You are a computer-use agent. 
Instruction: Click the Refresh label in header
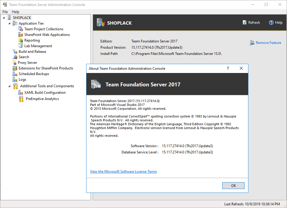(x=254, y=23)
